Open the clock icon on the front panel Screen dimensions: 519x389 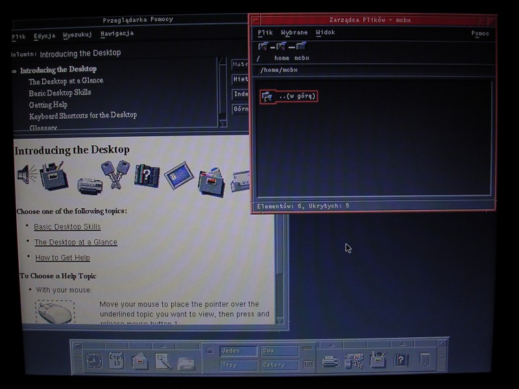pos(94,361)
